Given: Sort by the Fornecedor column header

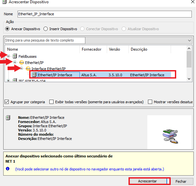Looking at the screenshot, I should pyautogui.click(x=91, y=49).
